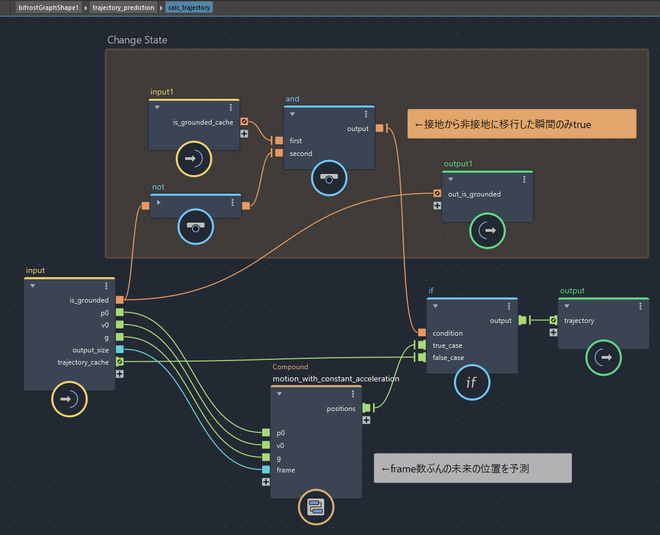Collapse the motion_with_constant_acceleration compound node
Image resolution: width=660 pixels, height=535 pixels.
pos(279,394)
